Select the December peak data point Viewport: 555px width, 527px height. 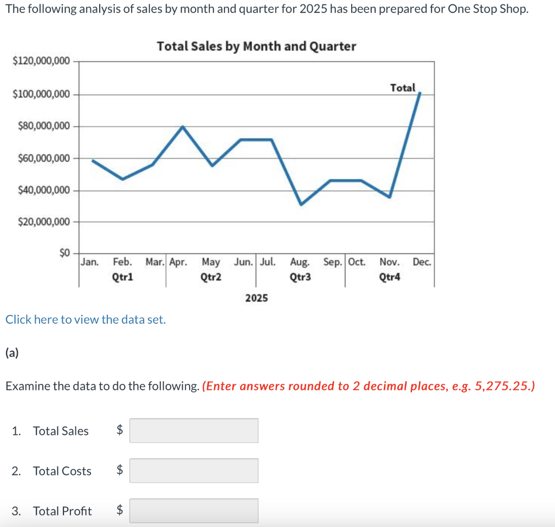[421, 93]
